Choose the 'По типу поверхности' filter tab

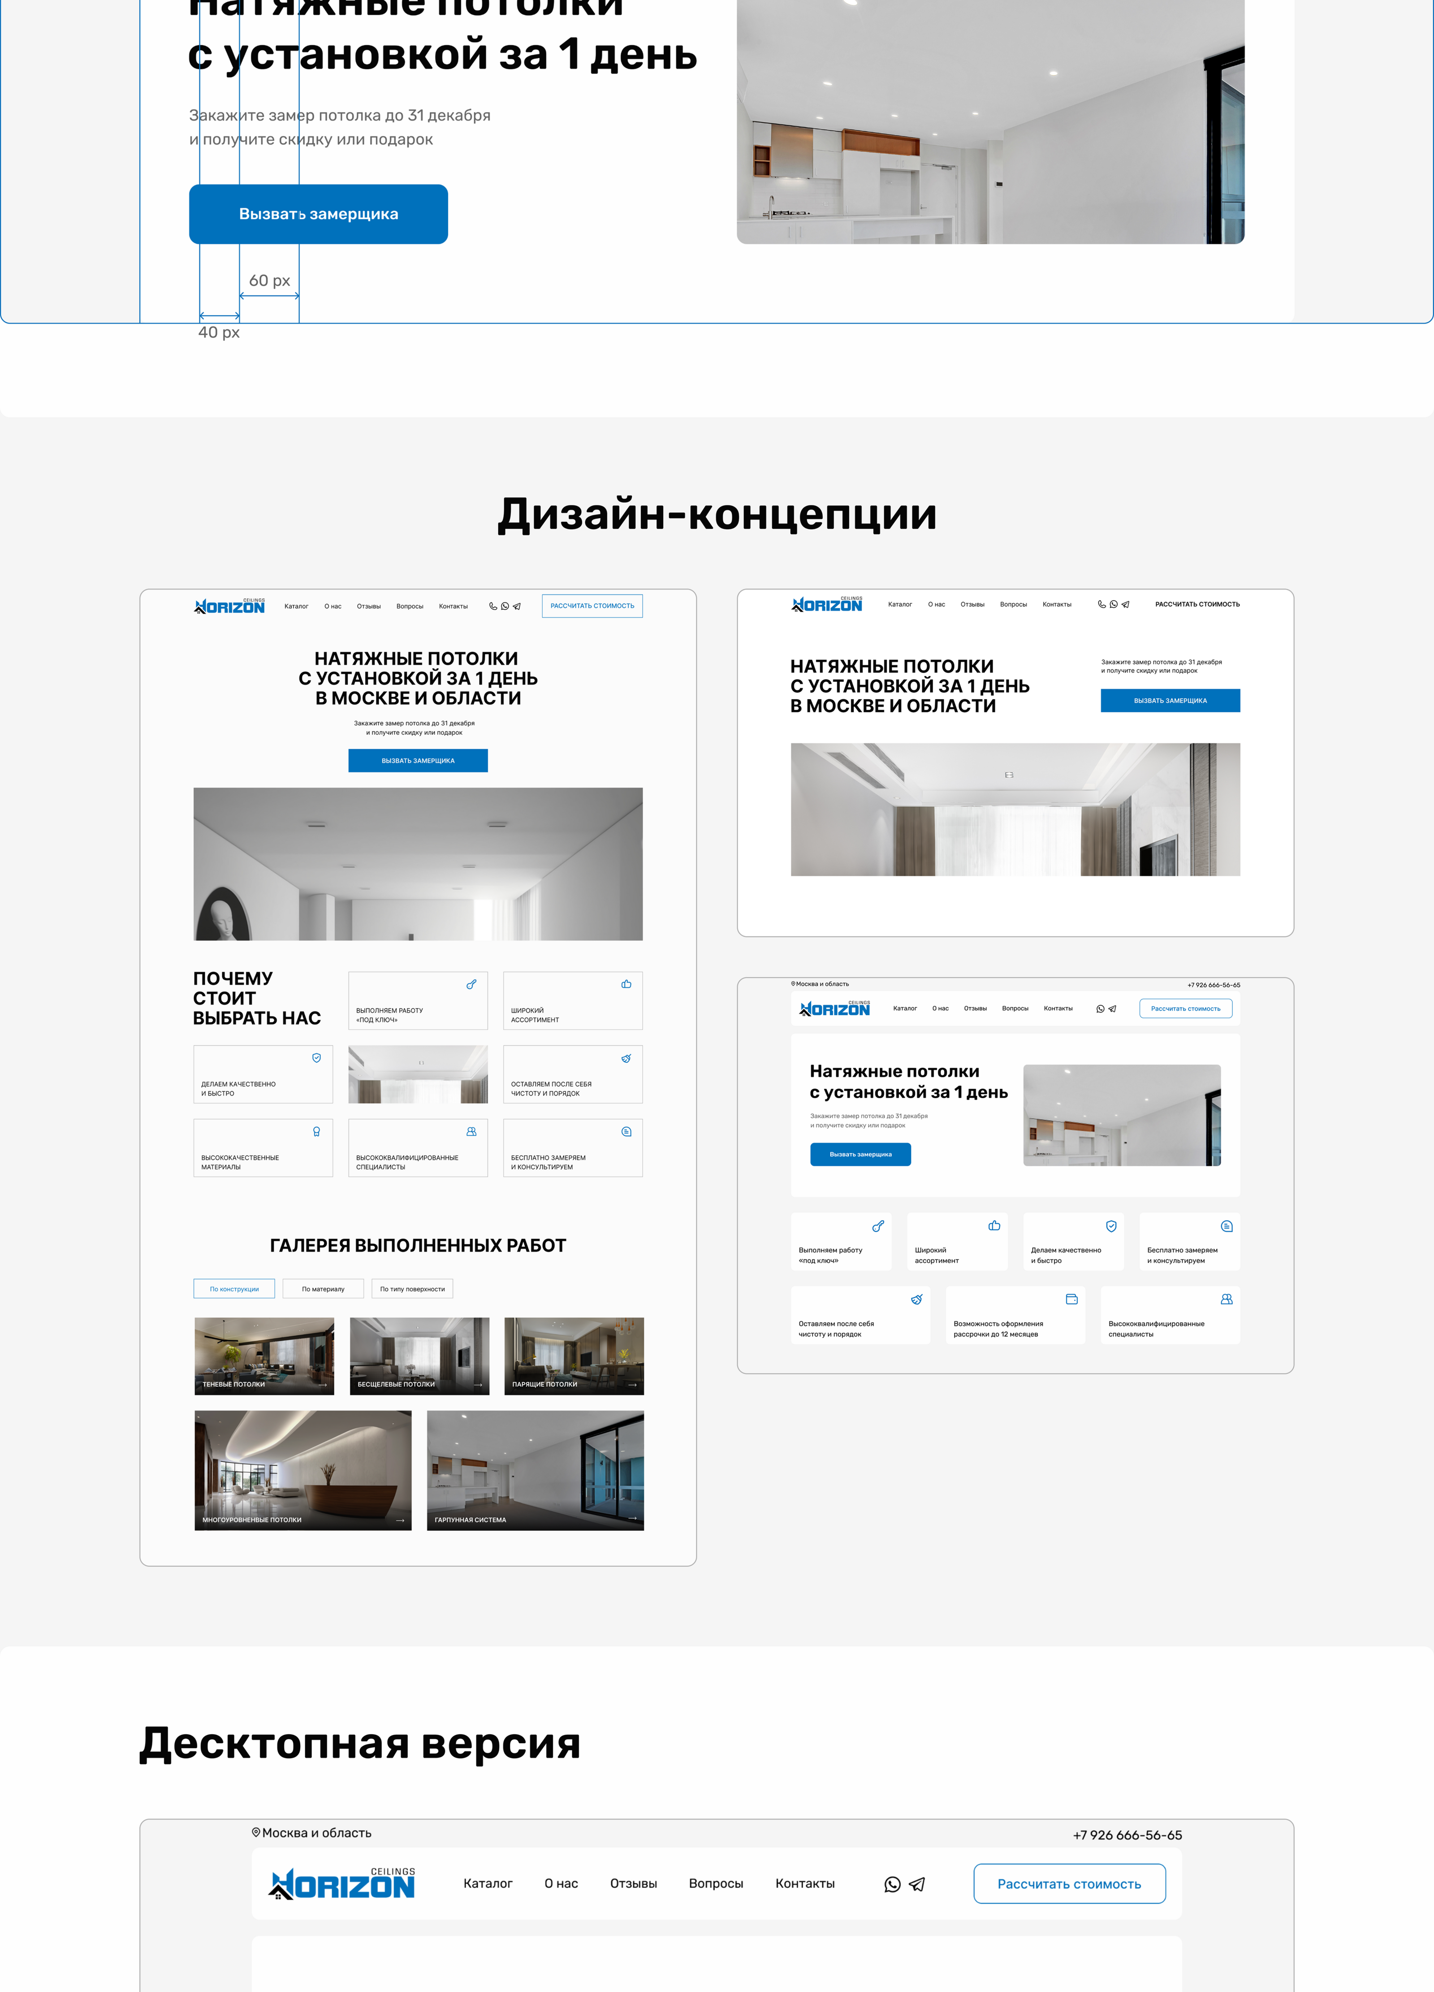coord(412,1288)
